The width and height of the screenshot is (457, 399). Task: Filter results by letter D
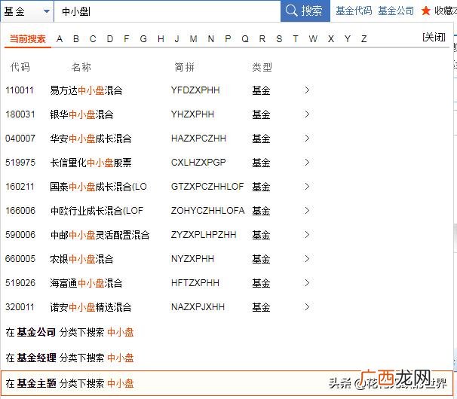[110, 38]
